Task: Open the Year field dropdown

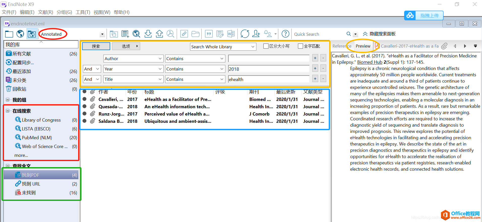Action: pyautogui.click(x=133, y=69)
